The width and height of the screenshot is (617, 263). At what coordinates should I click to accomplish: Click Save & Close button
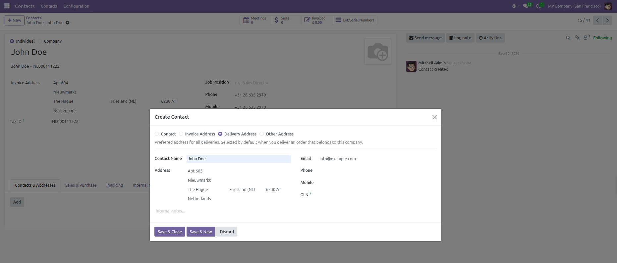coord(170,232)
